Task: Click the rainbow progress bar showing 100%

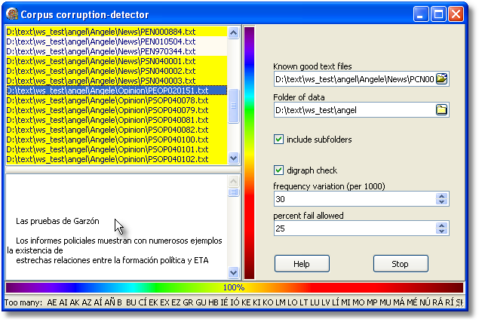Action: point(234,287)
